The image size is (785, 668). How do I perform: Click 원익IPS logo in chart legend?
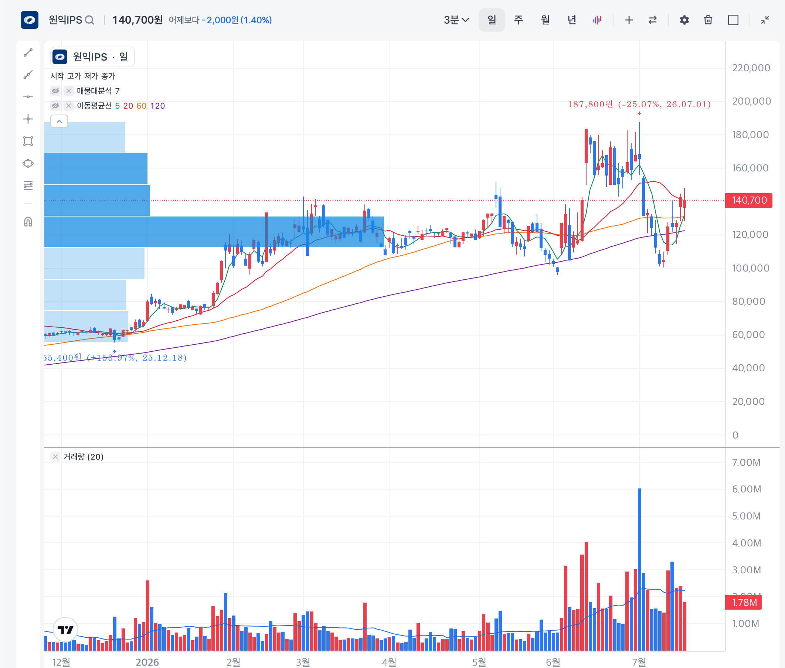[60, 57]
